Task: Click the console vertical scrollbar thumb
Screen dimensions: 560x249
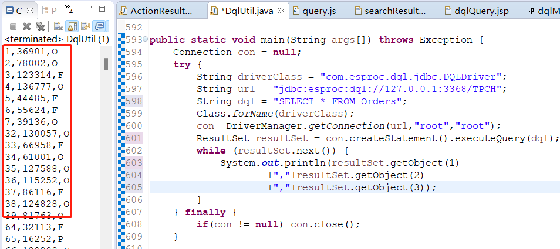Action: point(106,64)
